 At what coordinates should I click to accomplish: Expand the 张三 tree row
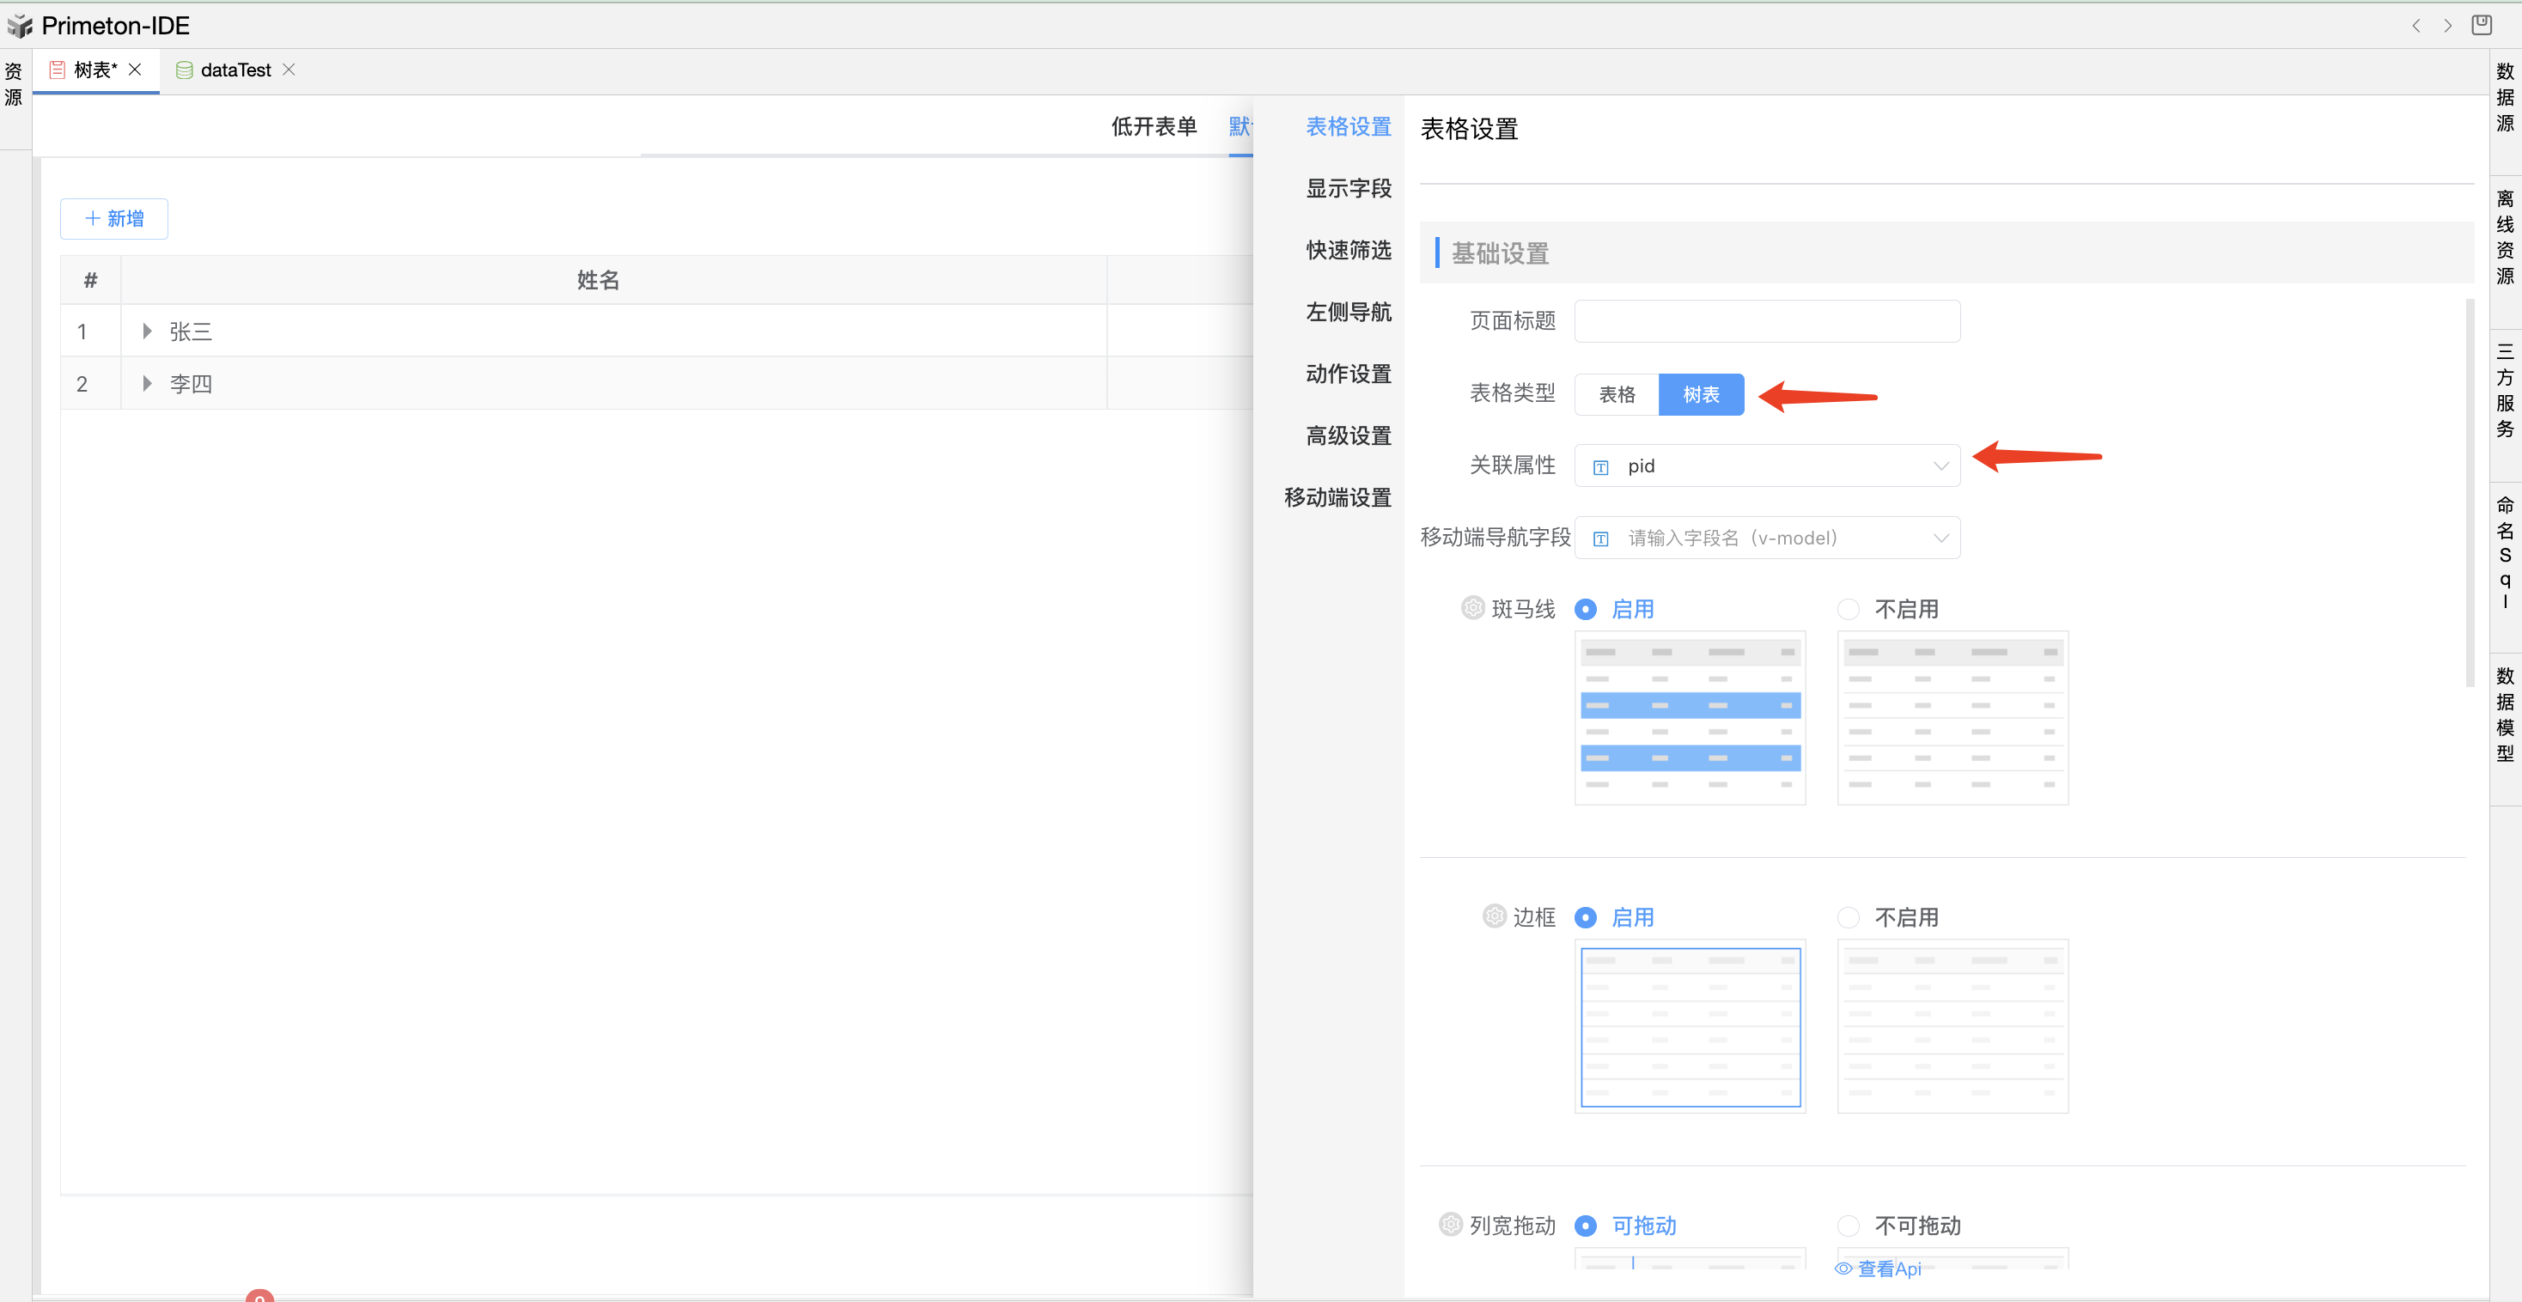coord(147,331)
